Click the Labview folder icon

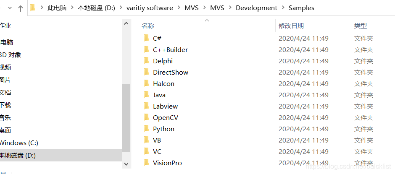[x=146, y=106]
